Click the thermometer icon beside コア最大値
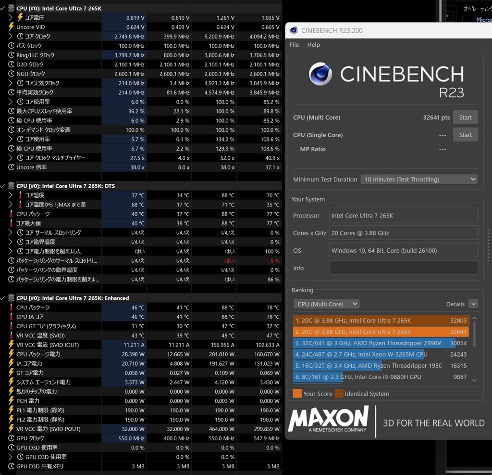This screenshot has width=492, height=475. 11,223
